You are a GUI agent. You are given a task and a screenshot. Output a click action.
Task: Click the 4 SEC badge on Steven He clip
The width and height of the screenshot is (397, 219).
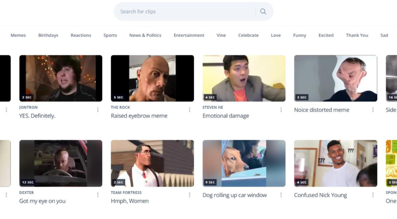(210, 97)
